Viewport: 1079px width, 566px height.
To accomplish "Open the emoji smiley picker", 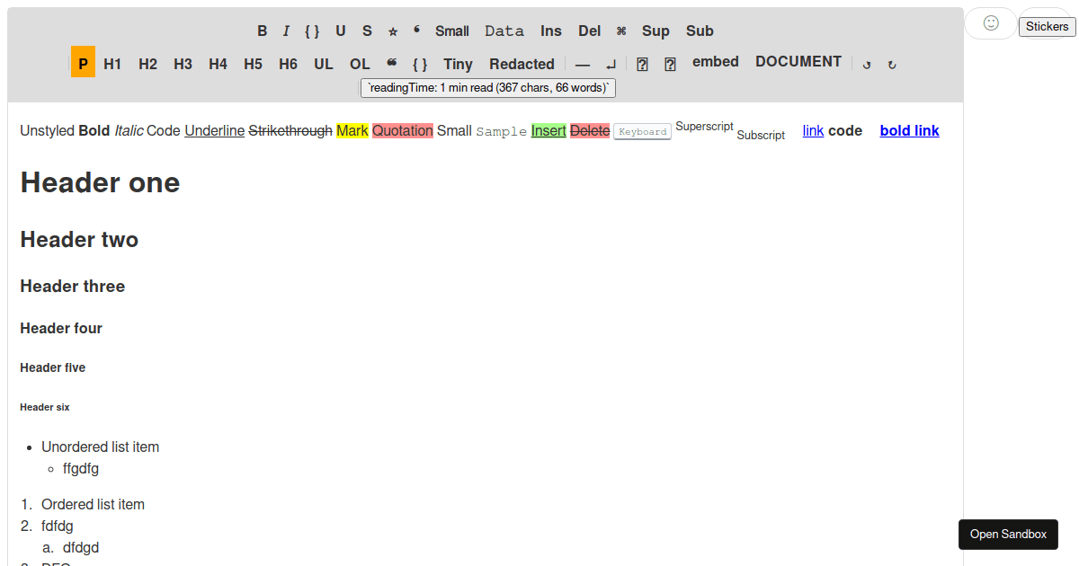I will click(990, 23).
